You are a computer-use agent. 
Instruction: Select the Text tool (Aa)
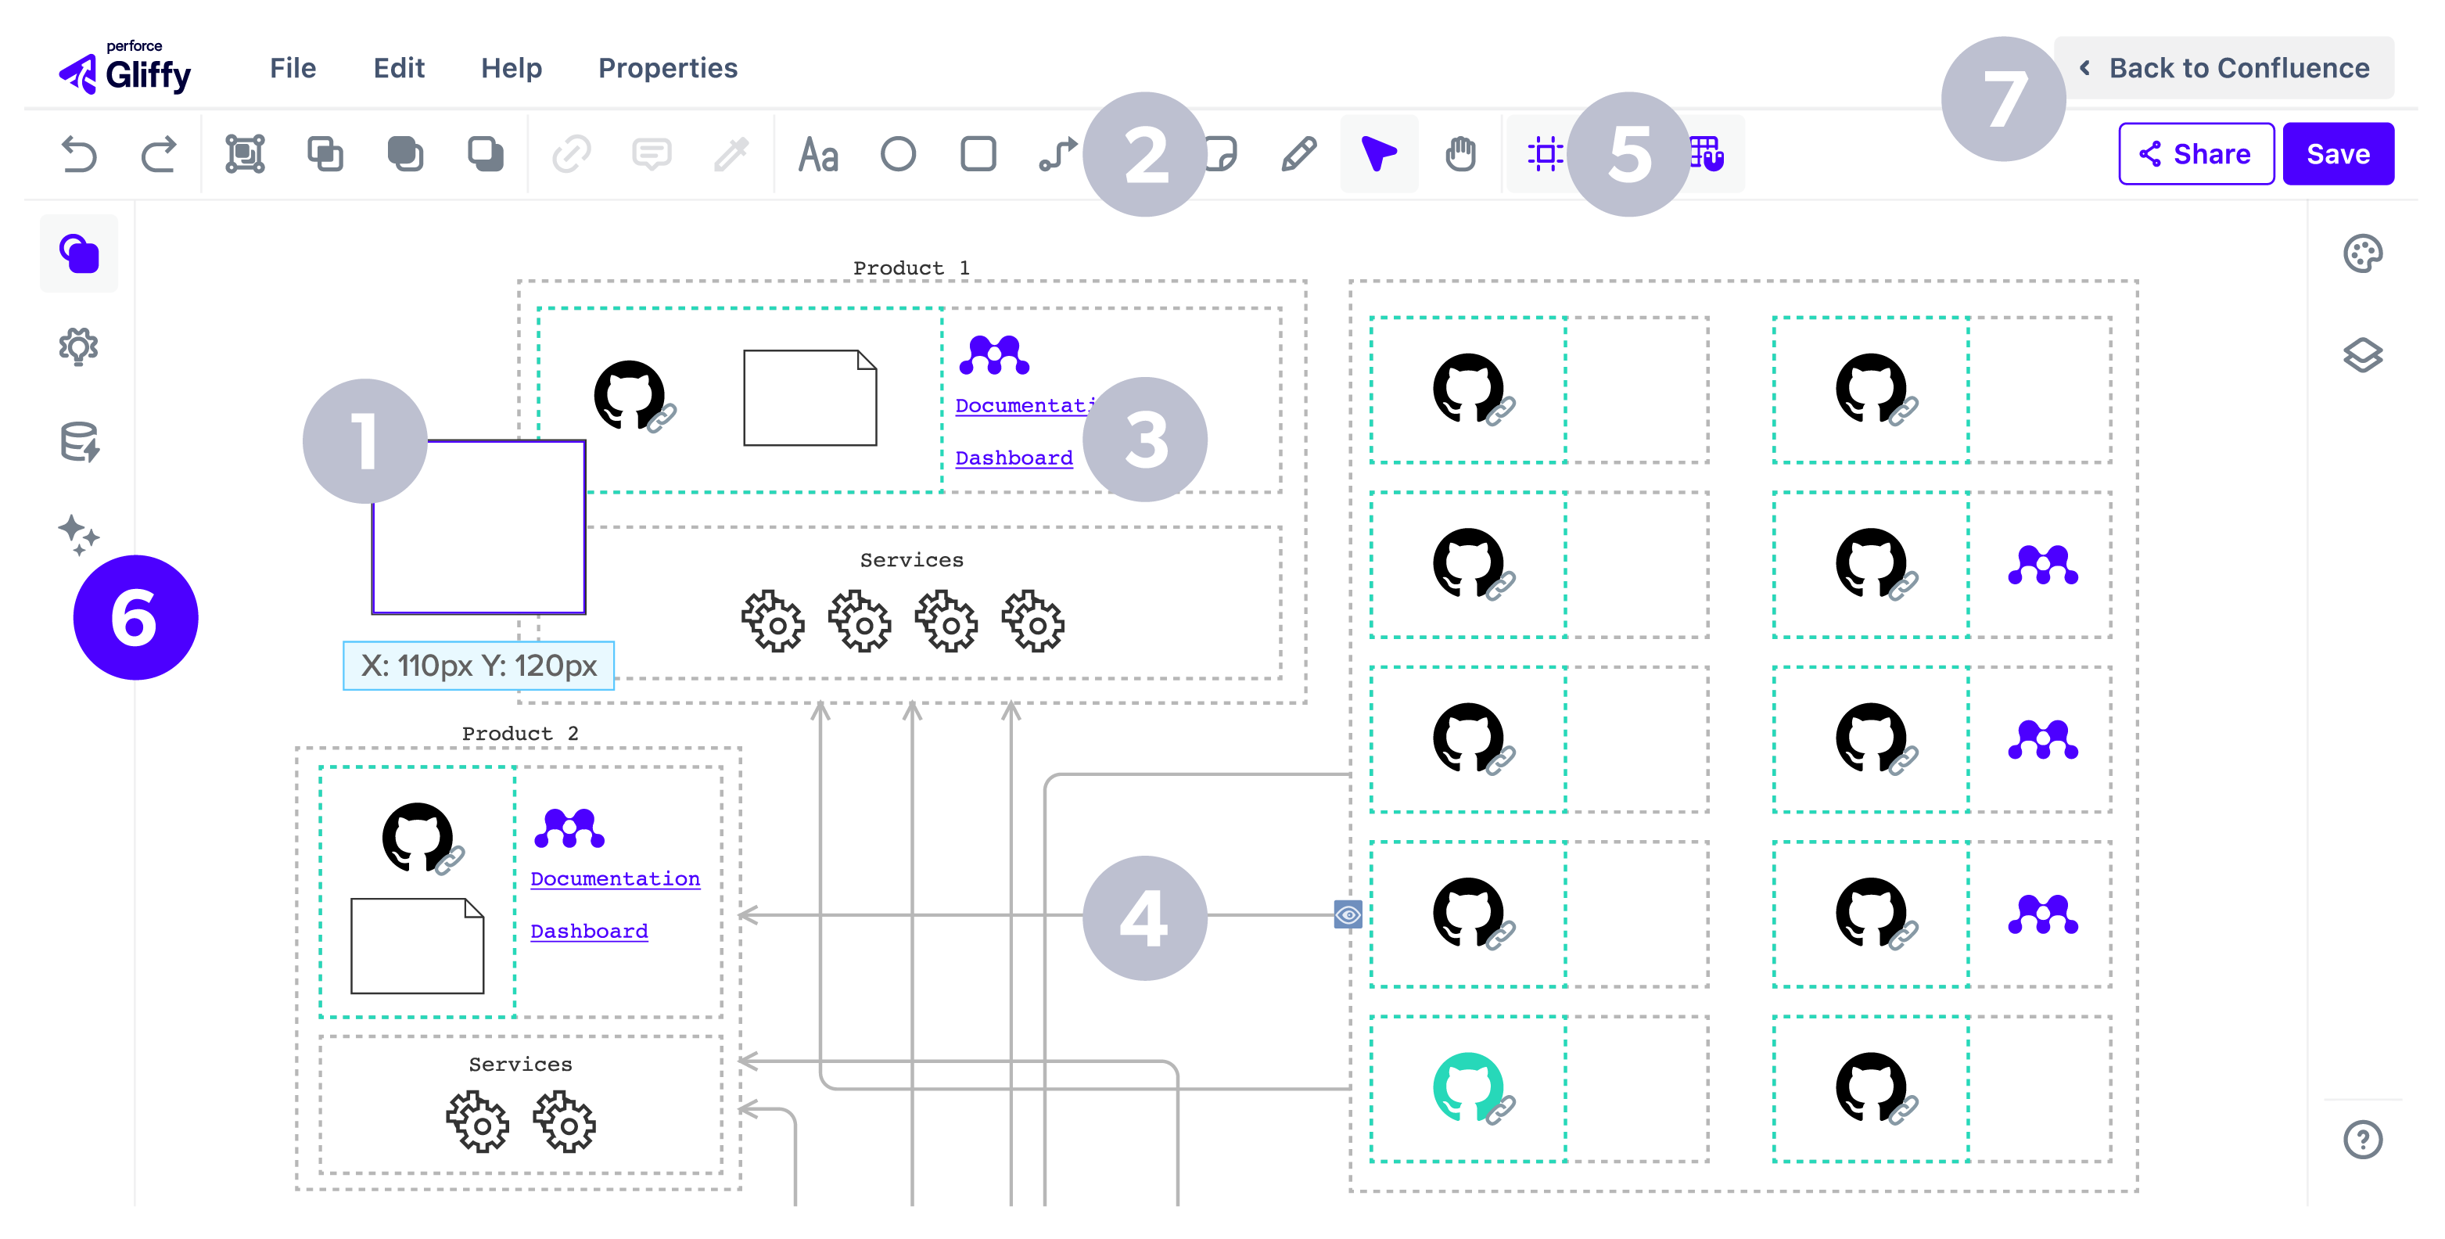(x=818, y=154)
